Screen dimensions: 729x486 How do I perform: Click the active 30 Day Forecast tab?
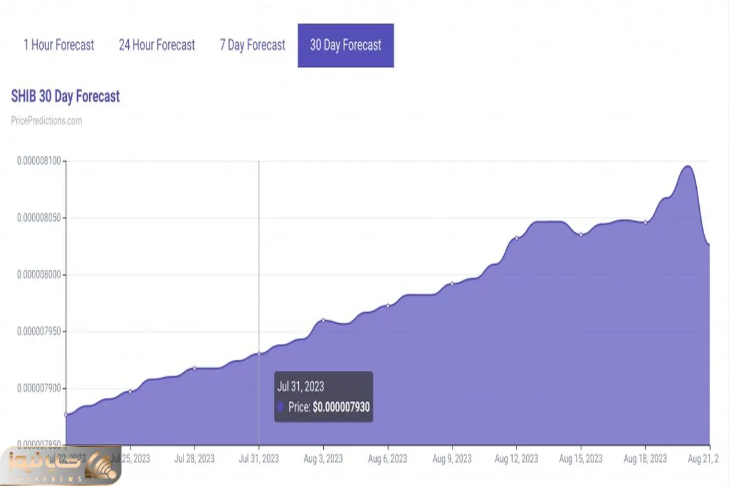tap(346, 45)
